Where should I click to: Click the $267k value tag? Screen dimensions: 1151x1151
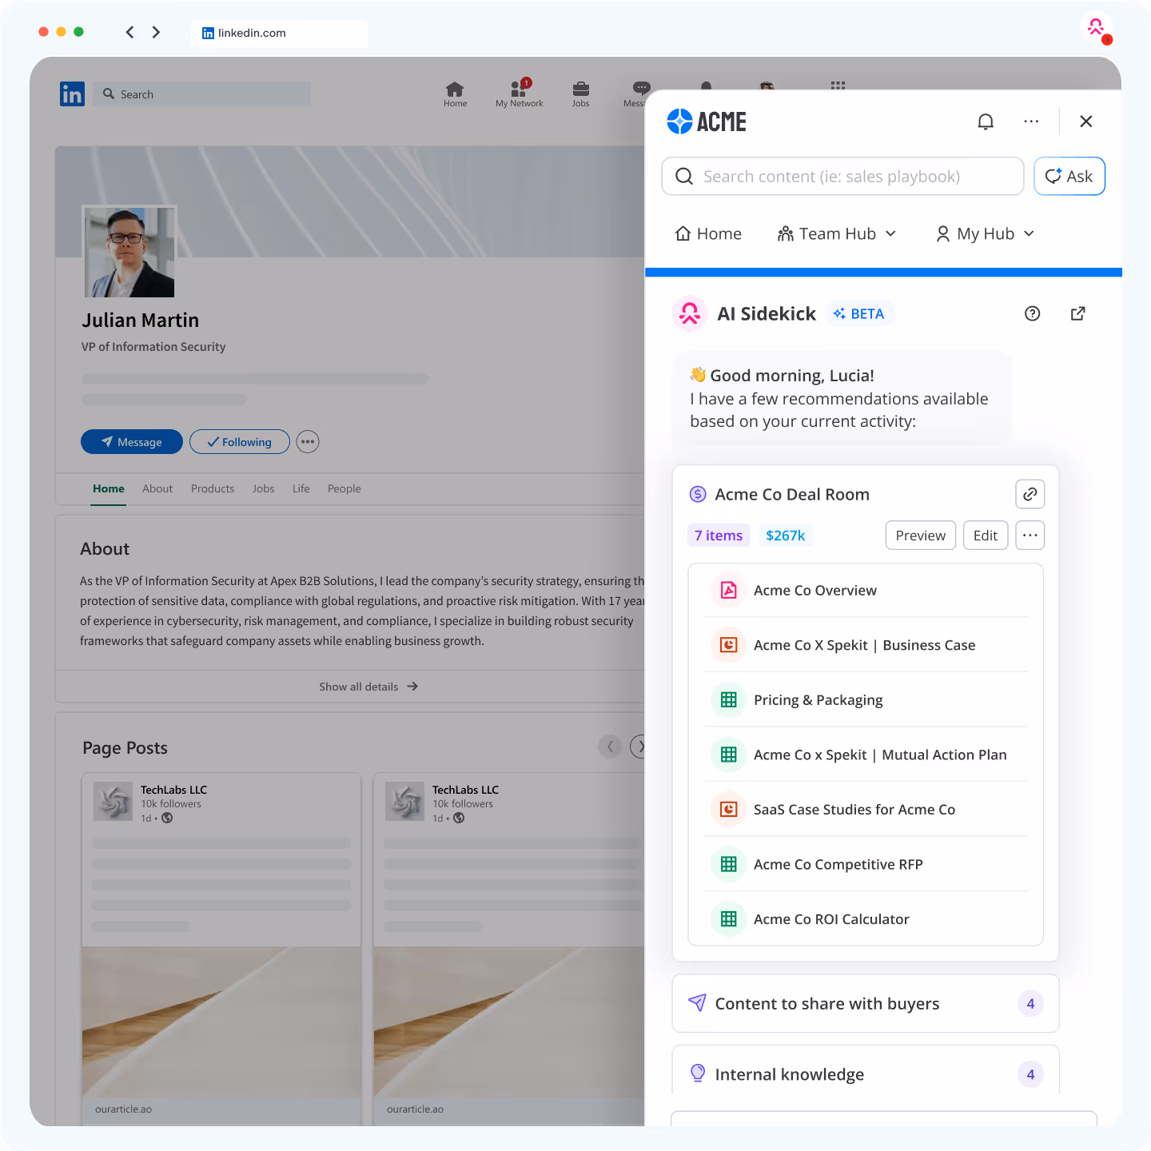785,536
